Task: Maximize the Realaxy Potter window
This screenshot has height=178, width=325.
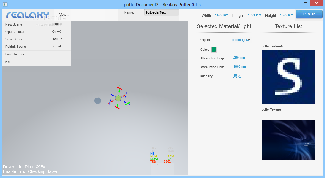Action: click(306, 3)
